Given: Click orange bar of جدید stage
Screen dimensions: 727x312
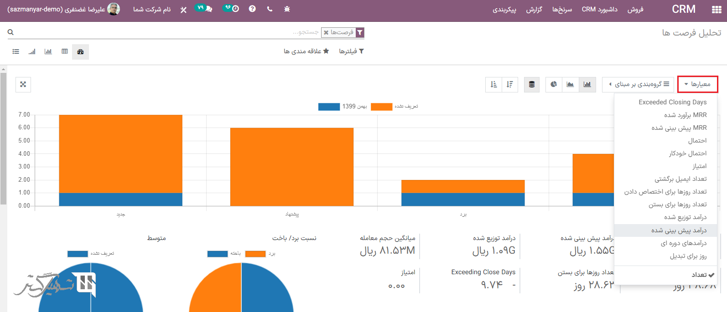Looking at the screenshot, I should [121, 154].
